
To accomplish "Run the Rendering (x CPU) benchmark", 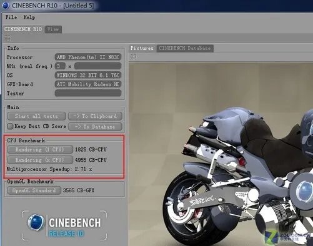I will 40,160.
